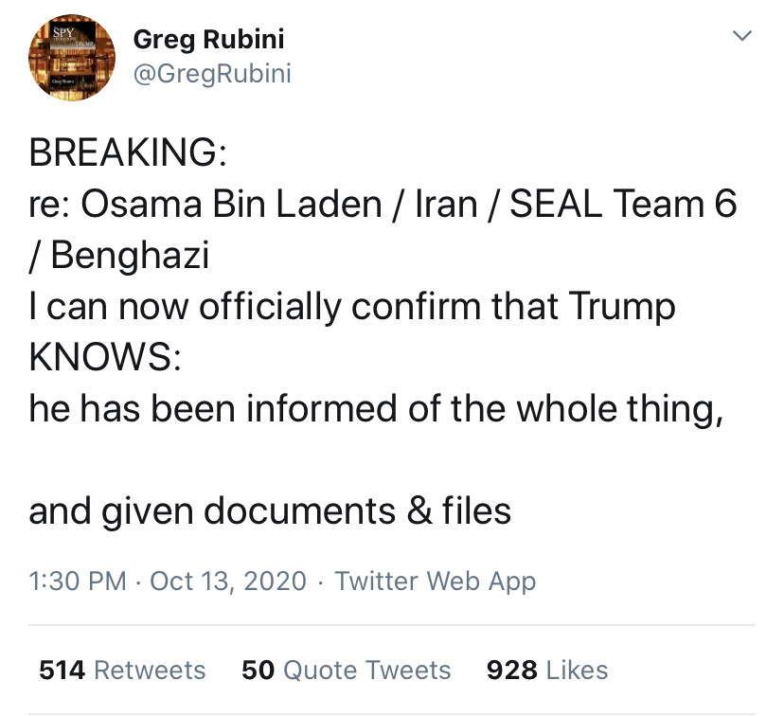
Task: Click the Oct 13, 2020 date
Action: [x=228, y=581]
